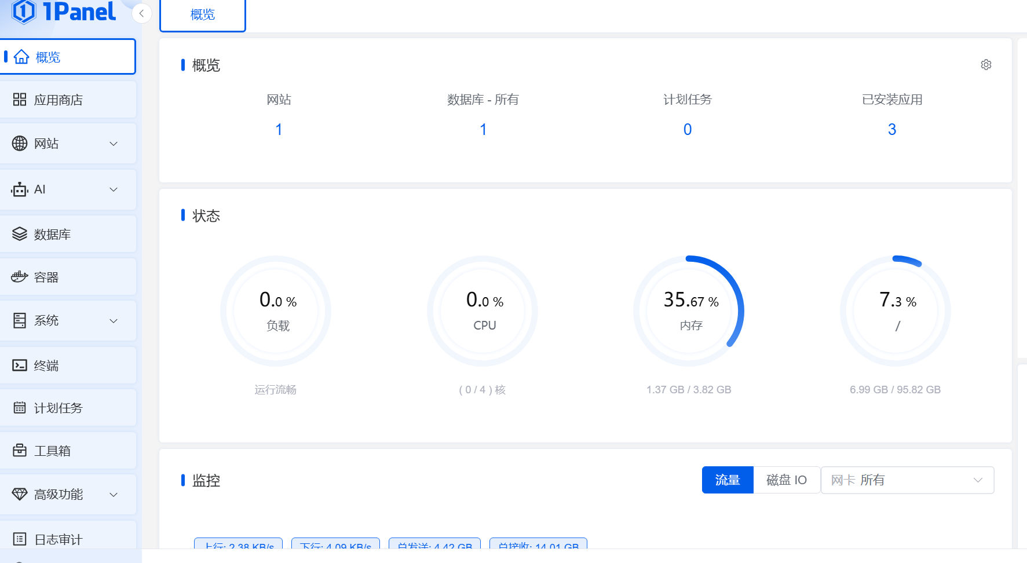
Task: Switch monitor view to 磁盘 IO
Action: [x=786, y=480]
